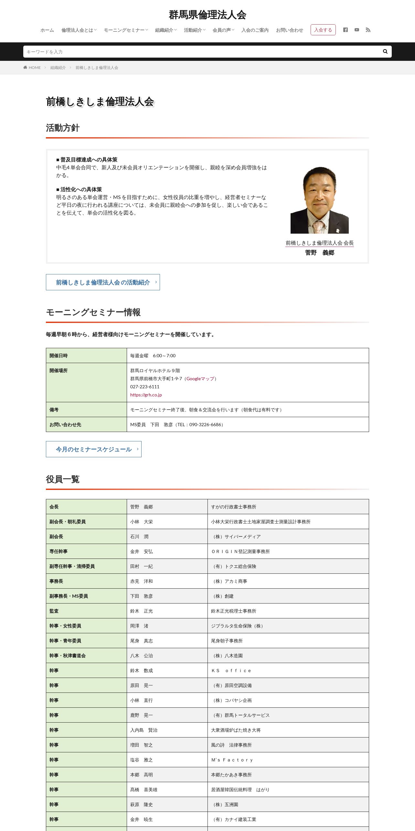Click 尾身 真志 name cell
Image resolution: width=415 pixels, height=831 pixels.
click(167, 641)
